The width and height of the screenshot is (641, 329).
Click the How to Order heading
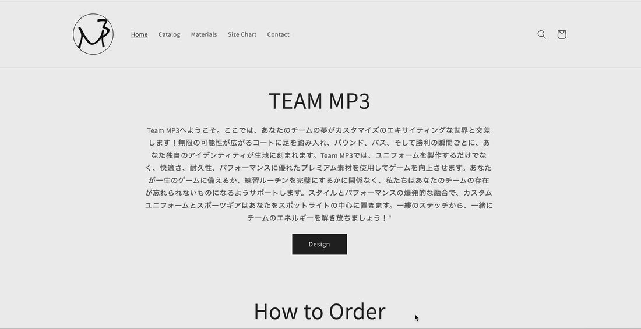click(x=319, y=311)
